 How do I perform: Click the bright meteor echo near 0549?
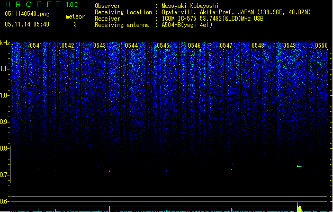point(299,166)
